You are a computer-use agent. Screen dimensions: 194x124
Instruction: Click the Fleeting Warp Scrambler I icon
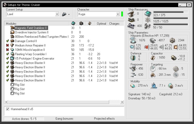[12, 54]
